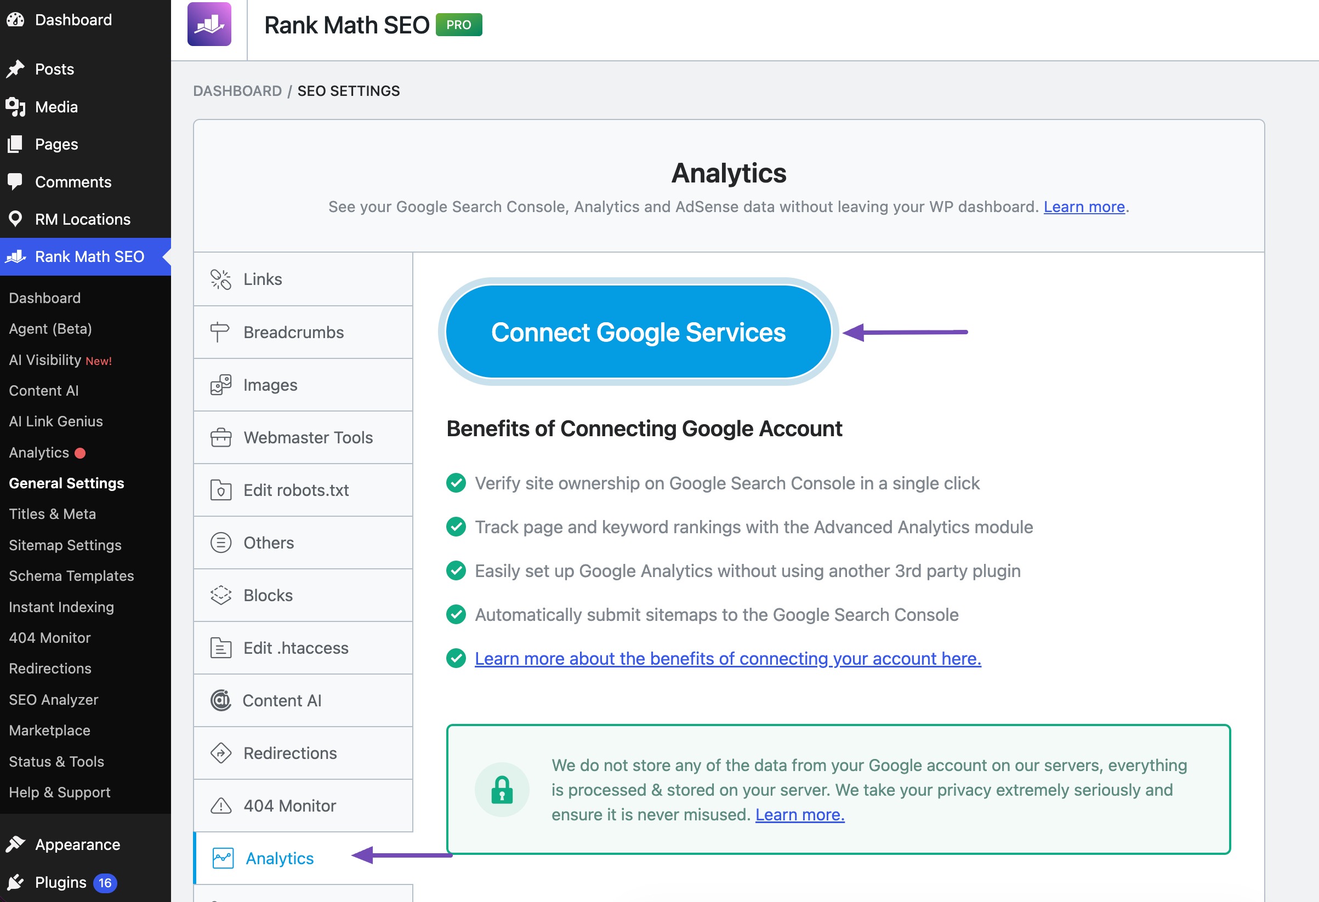Open Analytics in Rank Math submenu
This screenshot has width=1319, height=902.
click(x=39, y=453)
